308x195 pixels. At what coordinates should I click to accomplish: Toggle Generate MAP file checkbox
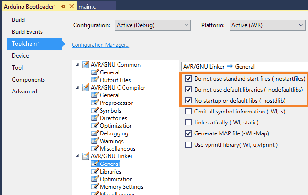point(188,133)
